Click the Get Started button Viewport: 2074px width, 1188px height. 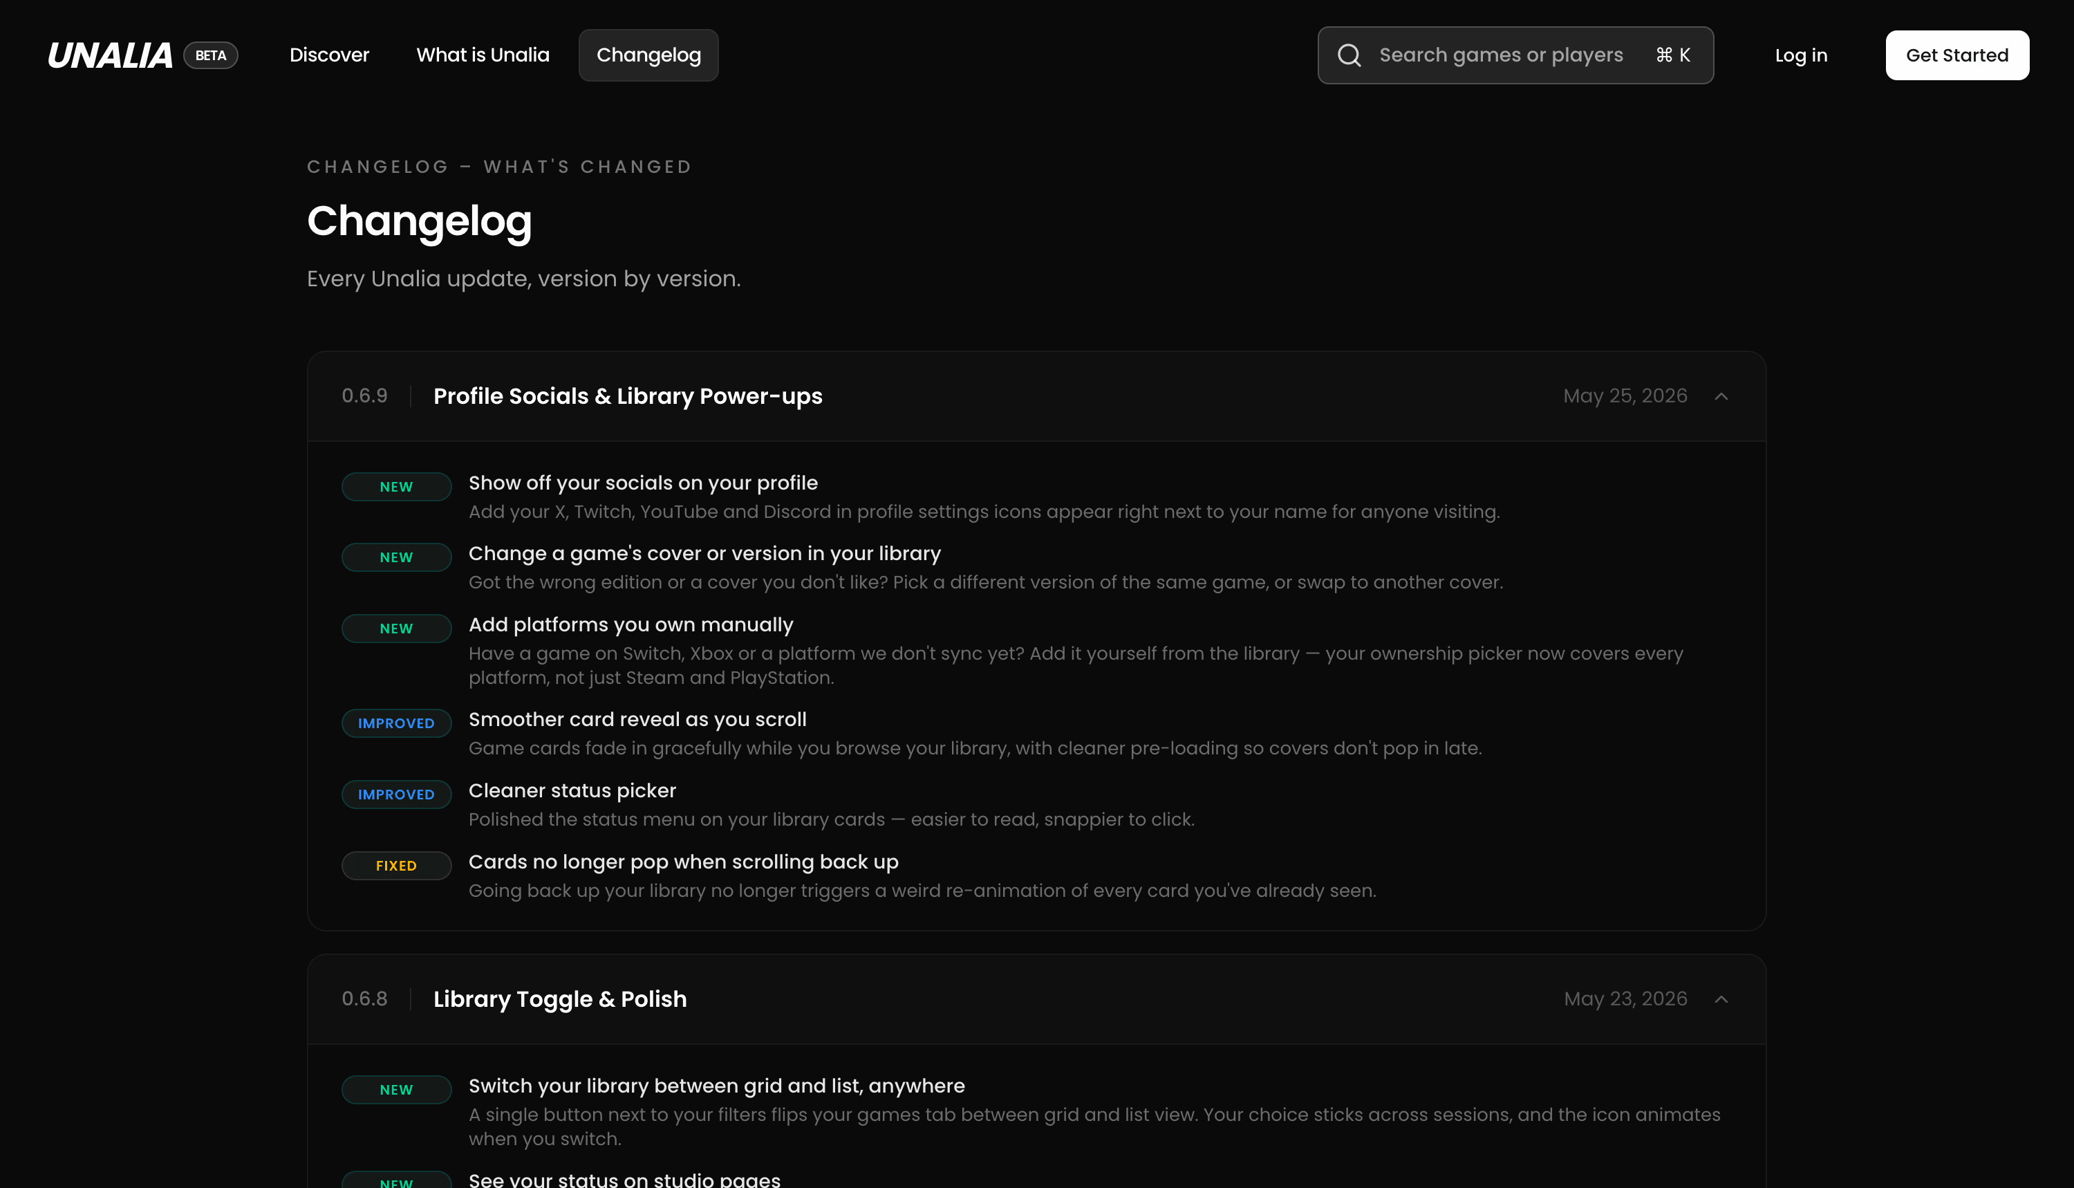[1956, 55]
